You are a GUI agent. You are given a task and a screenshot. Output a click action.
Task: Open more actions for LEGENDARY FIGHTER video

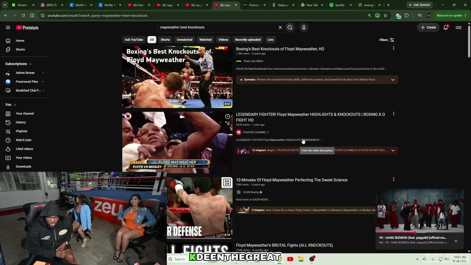[x=393, y=114]
